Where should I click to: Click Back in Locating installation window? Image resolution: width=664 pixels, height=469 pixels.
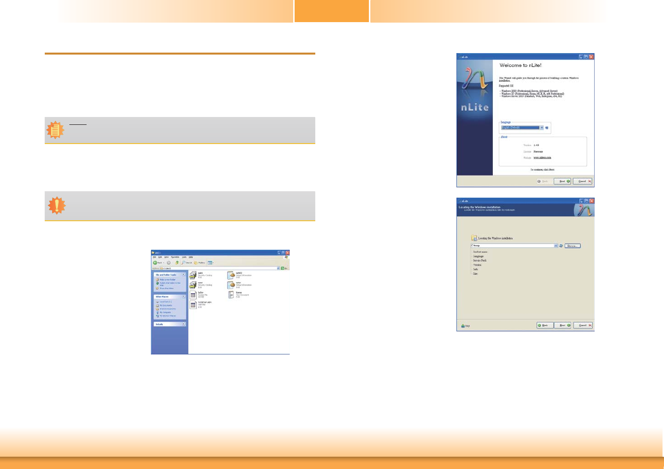click(545, 325)
